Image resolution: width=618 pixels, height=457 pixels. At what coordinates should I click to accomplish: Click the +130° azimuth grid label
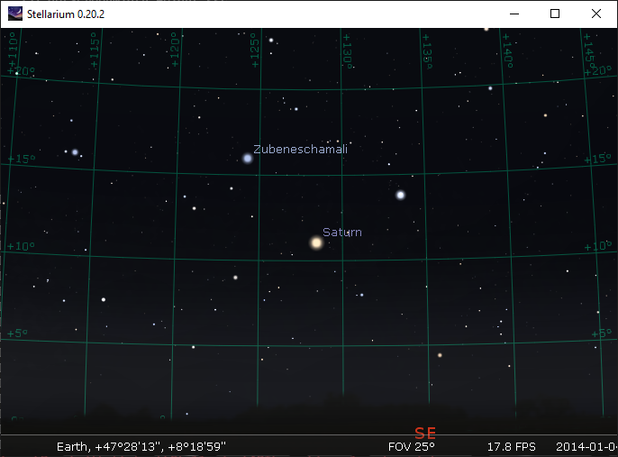[x=348, y=54]
